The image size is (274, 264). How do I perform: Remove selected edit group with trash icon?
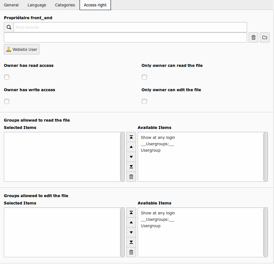coord(131,252)
